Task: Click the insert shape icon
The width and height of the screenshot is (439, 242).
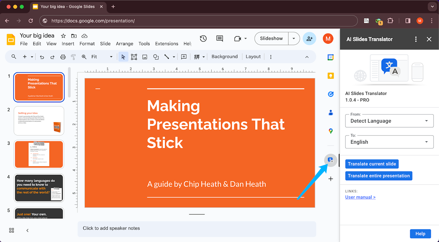Action: point(156,57)
